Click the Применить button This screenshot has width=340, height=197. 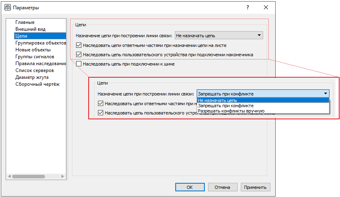pos(255,187)
